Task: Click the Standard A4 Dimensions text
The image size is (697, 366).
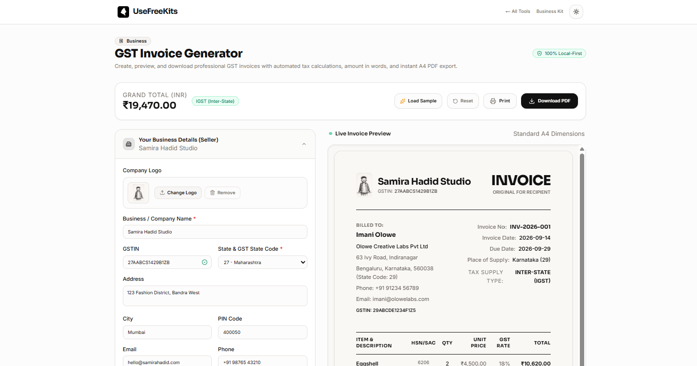Action: click(549, 134)
